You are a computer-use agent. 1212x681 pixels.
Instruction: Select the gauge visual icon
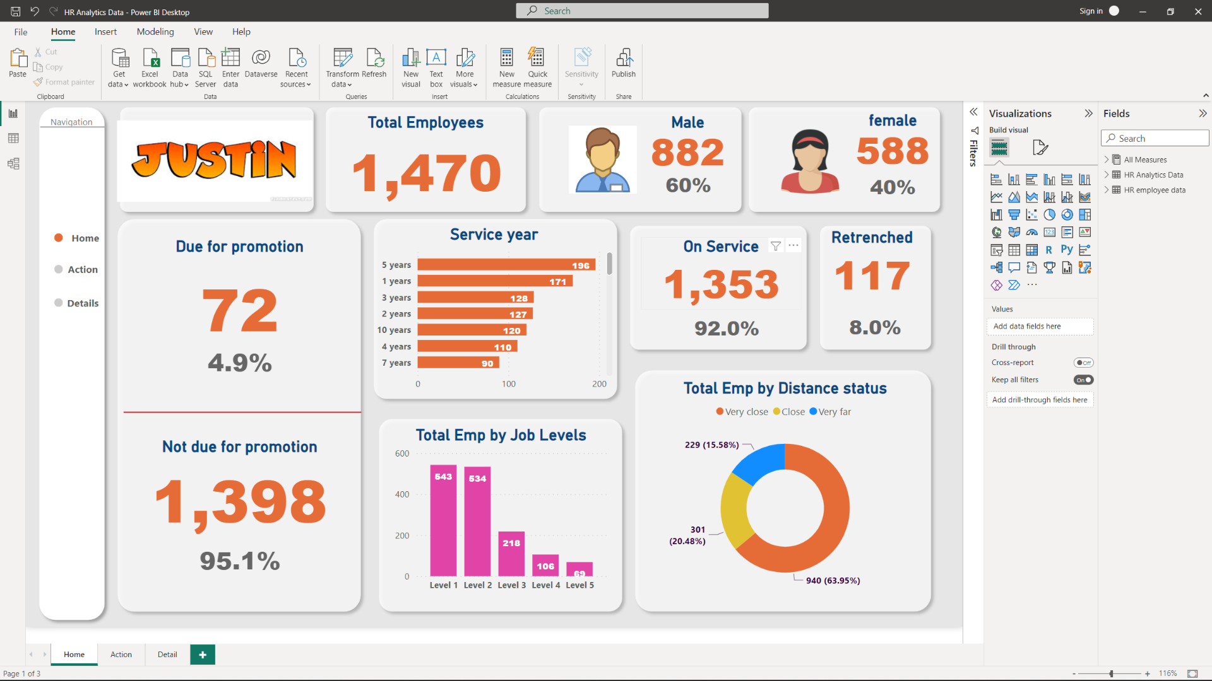point(1032,232)
